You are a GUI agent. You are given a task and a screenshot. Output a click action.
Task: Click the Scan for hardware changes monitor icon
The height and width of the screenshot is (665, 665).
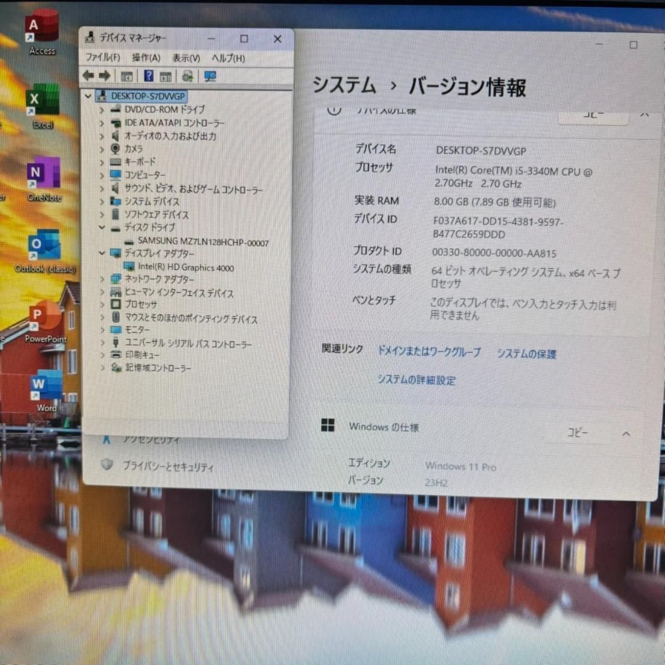tap(211, 76)
